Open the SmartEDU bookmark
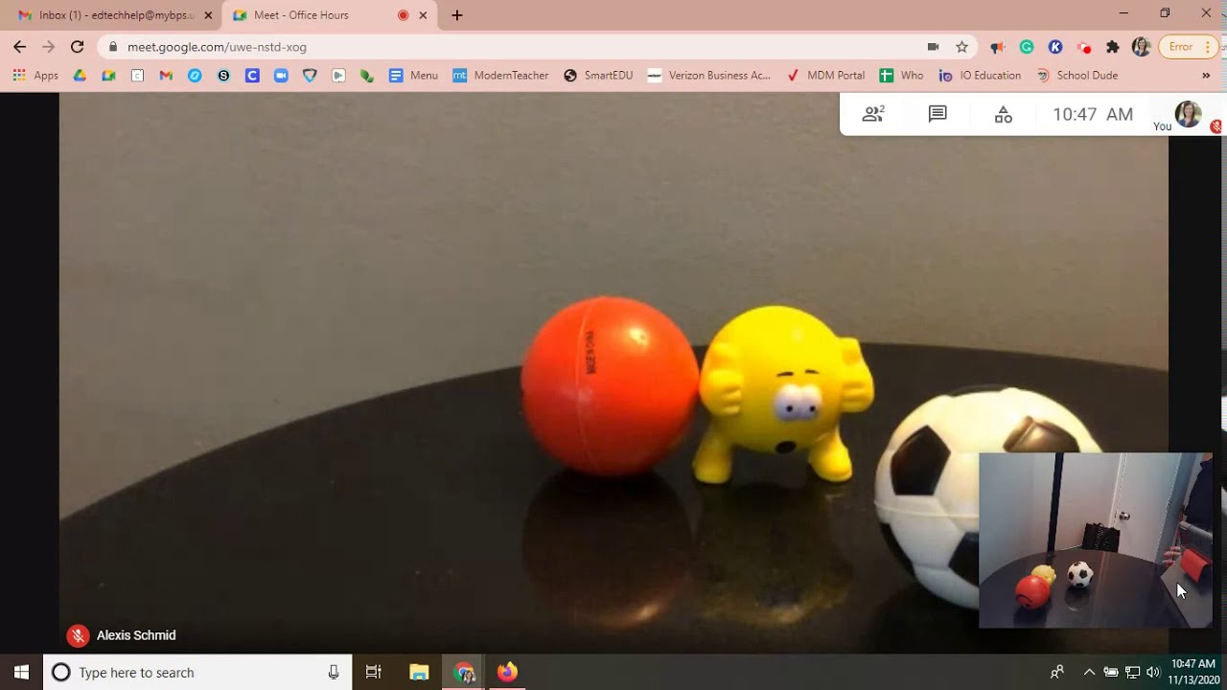The height and width of the screenshot is (690, 1227). (598, 76)
